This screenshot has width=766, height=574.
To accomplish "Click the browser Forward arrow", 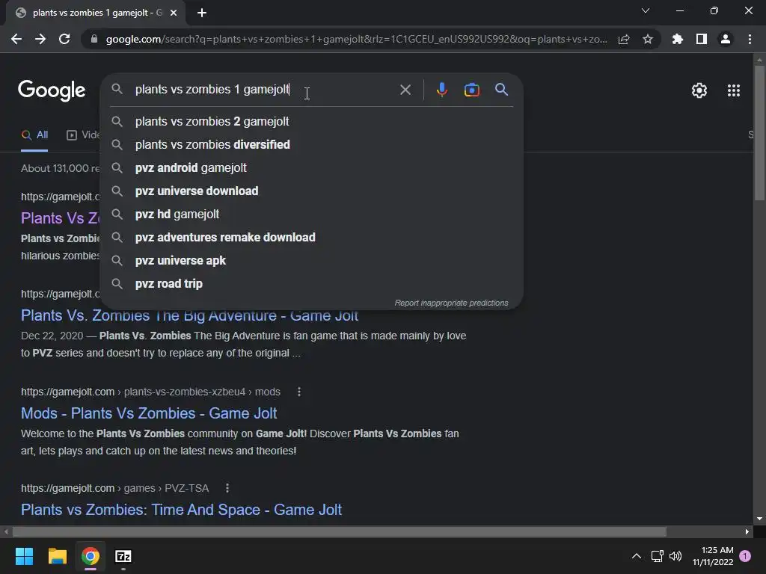I will point(40,39).
